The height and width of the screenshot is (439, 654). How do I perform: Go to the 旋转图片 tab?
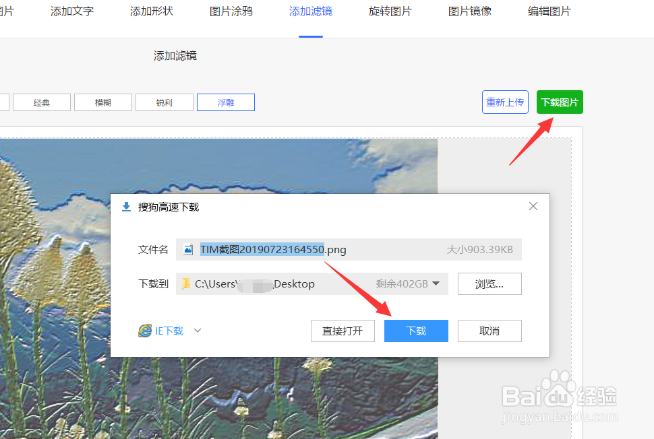click(390, 11)
